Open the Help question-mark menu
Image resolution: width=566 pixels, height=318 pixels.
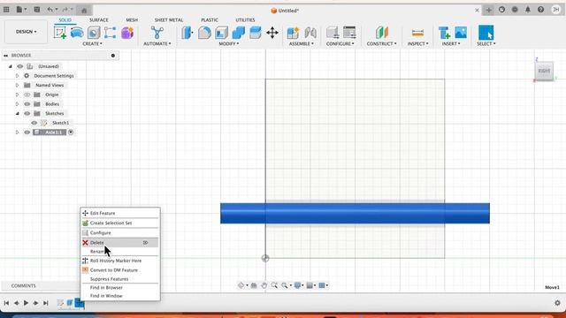540,10
